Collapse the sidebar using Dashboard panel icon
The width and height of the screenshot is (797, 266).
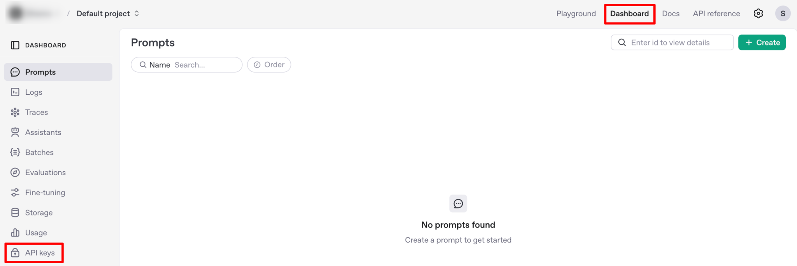[15, 45]
